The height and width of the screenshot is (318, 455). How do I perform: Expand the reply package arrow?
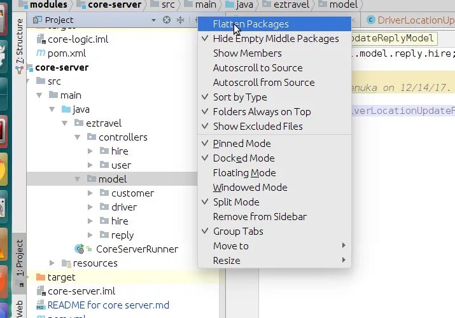coord(90,235)
